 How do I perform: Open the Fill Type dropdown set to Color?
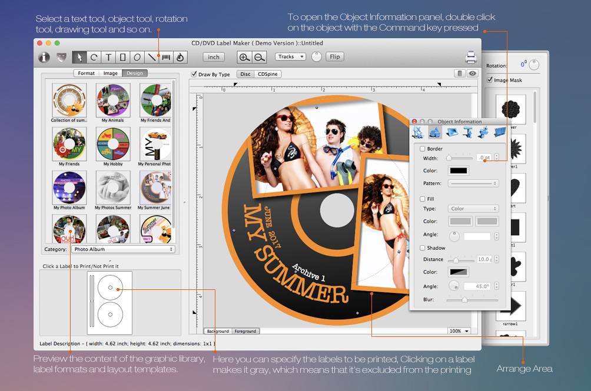point(473,208)
